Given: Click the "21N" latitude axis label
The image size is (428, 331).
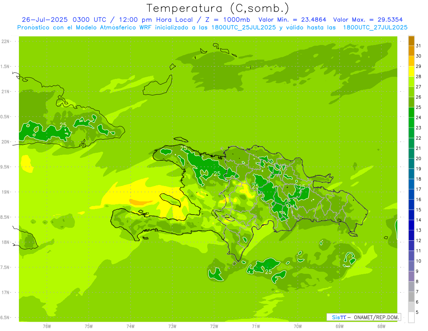Looking at the screenshot, I should [x=5, y=92].
